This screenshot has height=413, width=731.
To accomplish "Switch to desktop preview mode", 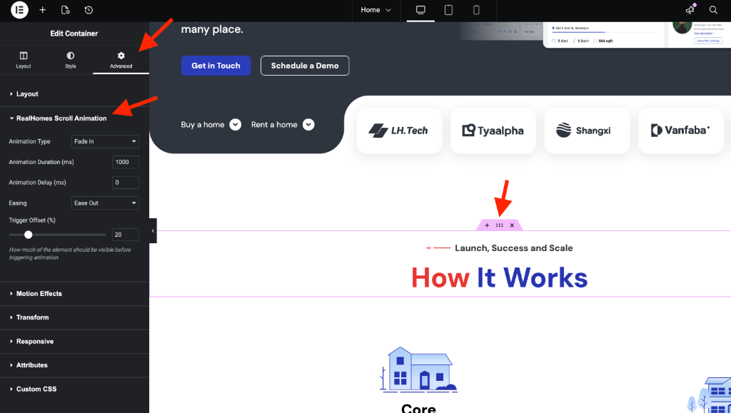I will [x=420, y=10].
